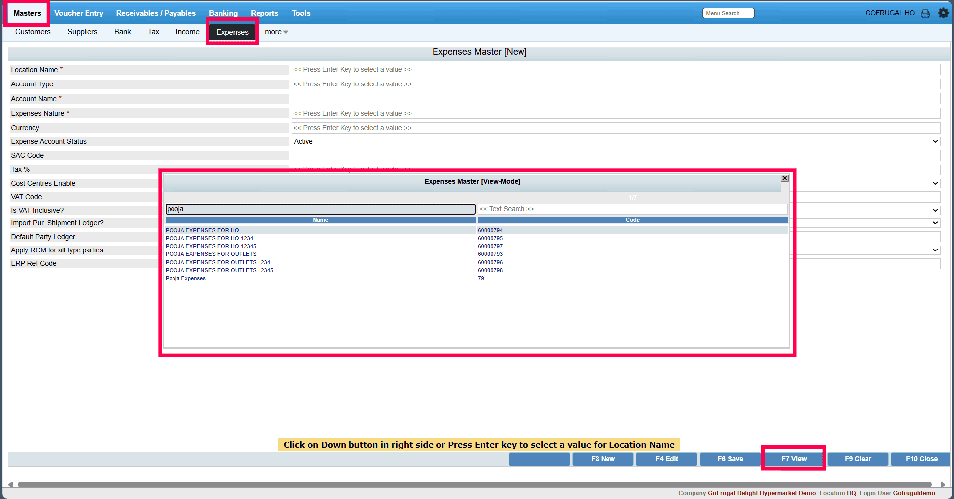Viewport: 954px width, 499px height.
Task: Click the F4 Edit button
Action: pos(667,459)
